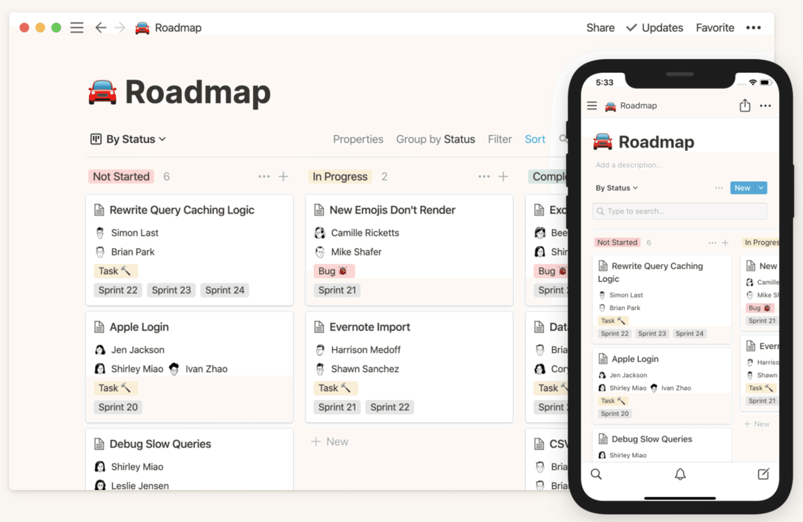The image size is (803, 522).
Task: Open phone Not Started column three-dot options
Action: (x=712, y=243)
